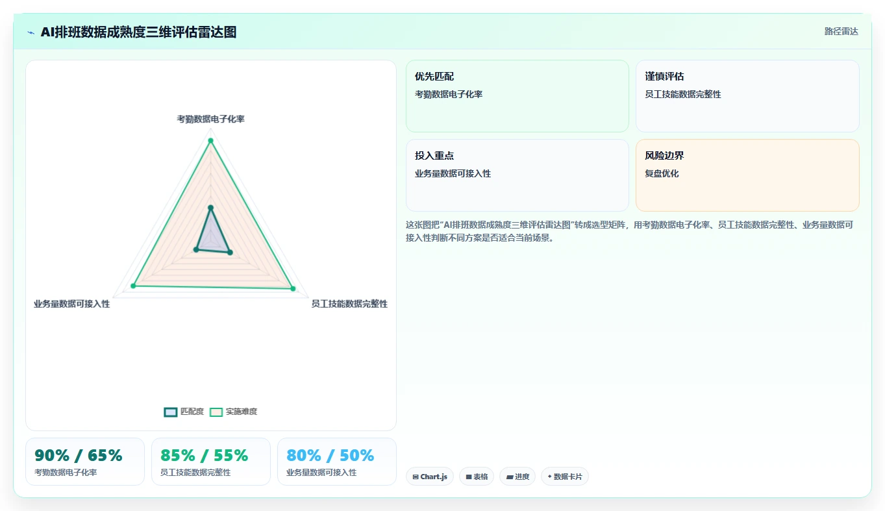The image size is (885, 511).
Task: Click the 90% / 65% stat card
Action: 85,462
